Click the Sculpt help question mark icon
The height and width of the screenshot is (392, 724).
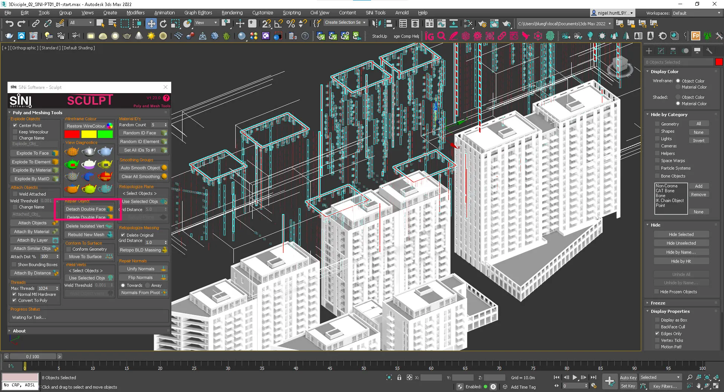point(166,98)
